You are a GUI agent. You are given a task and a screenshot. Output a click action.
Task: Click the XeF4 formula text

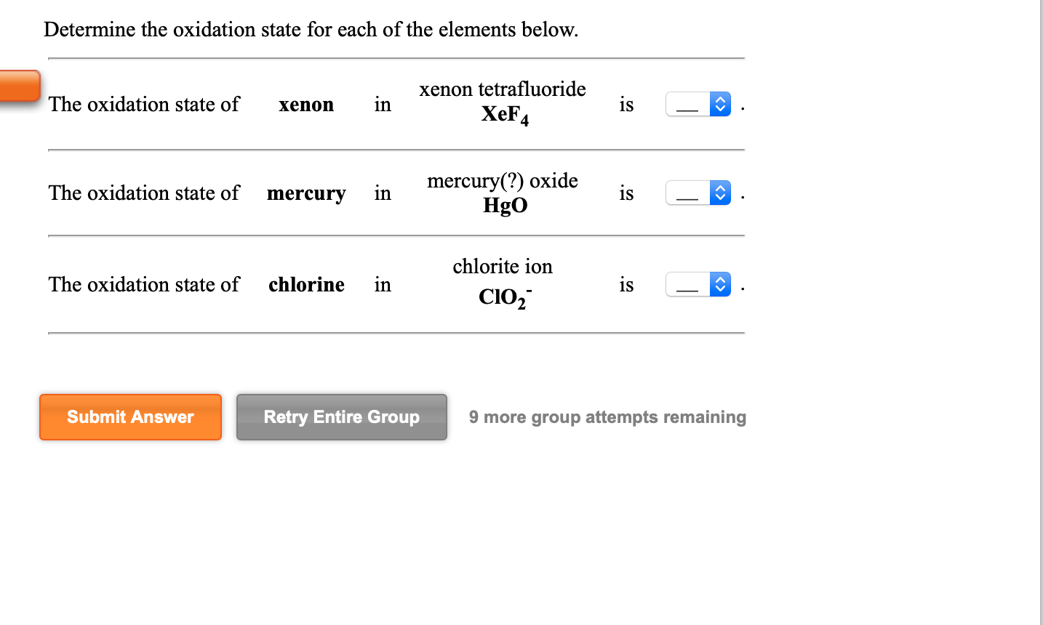(505, 115)
